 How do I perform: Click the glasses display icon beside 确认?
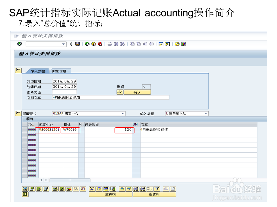120,92
